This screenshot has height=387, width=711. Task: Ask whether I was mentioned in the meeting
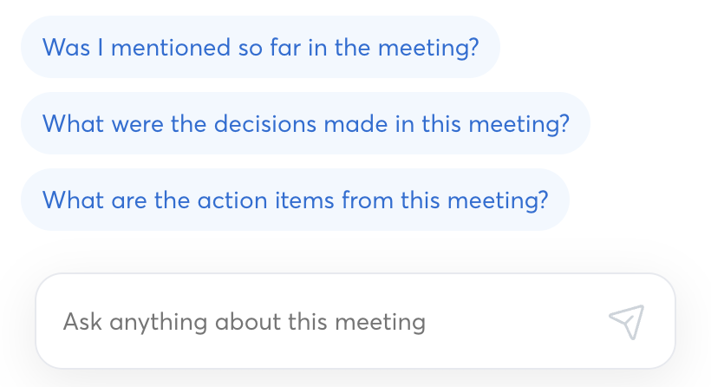260,47
